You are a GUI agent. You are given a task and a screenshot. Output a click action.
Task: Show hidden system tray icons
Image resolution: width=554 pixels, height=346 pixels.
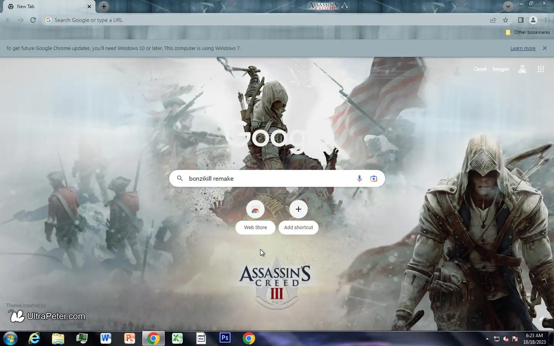(x=487, y=339)
